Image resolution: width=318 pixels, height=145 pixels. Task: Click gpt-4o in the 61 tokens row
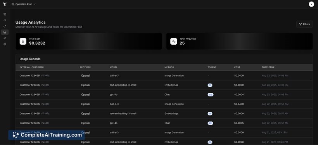point(114,123)
